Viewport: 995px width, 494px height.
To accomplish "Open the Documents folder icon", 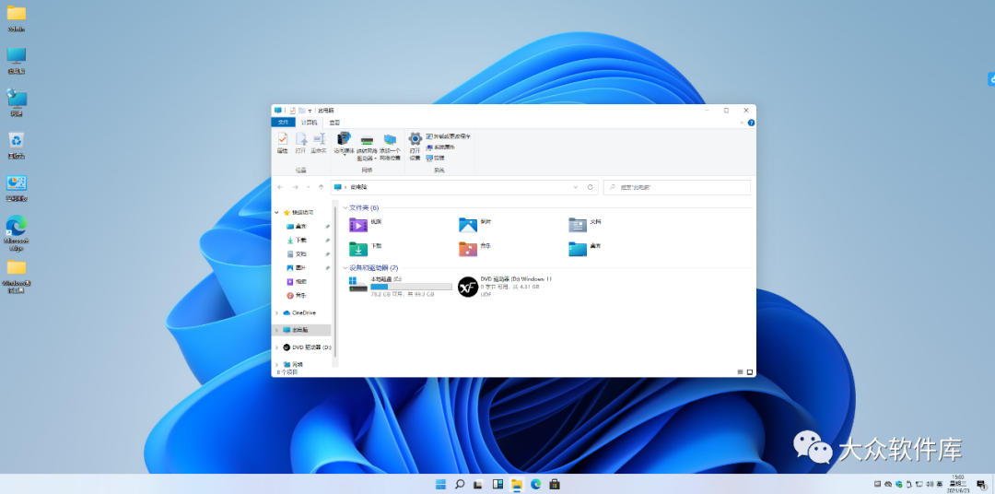I will [578, 225].
